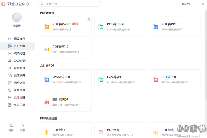Click the red PPT转PDF icon
Viewport: 207px width, 138px height.
point(156,79)
